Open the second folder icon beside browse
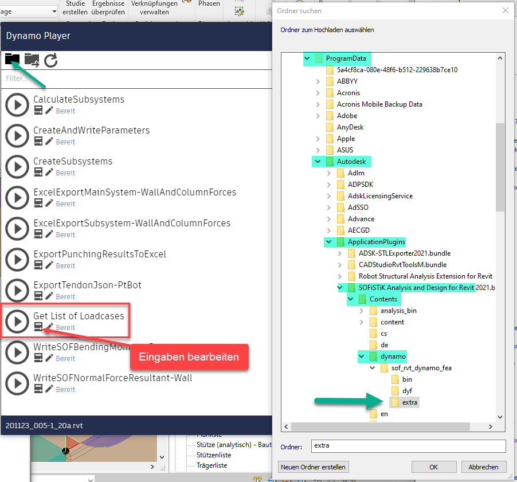 click(x=32, y=60)
